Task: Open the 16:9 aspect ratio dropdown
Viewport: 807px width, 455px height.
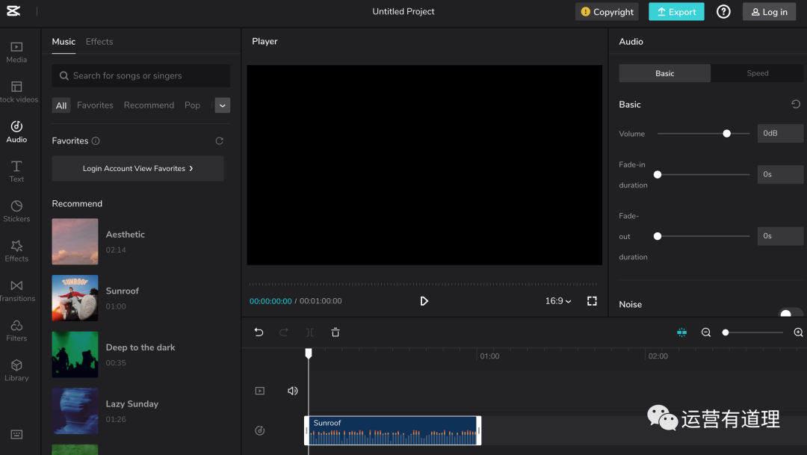Action: [x=557, y=301]
